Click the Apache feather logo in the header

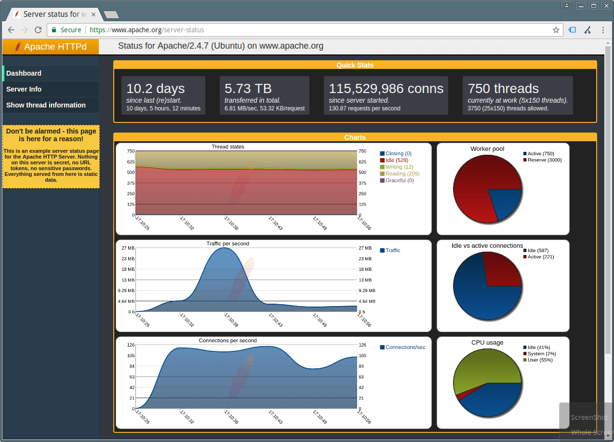[18, 47]
